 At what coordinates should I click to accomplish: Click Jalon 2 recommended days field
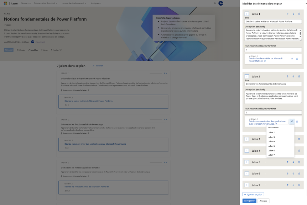pos(273,113)
